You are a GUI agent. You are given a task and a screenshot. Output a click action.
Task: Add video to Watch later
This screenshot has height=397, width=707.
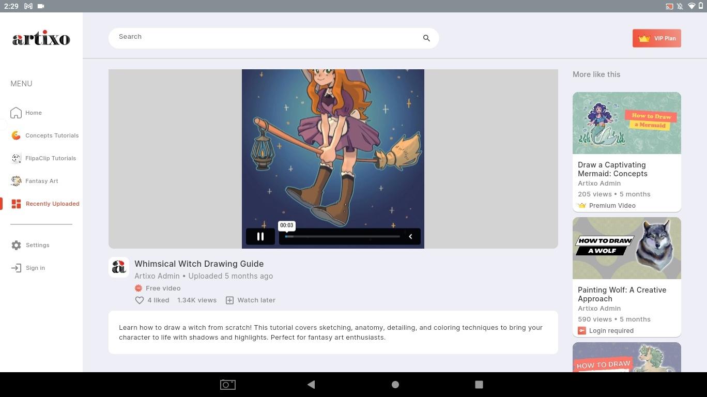click(x=251, y=300)
